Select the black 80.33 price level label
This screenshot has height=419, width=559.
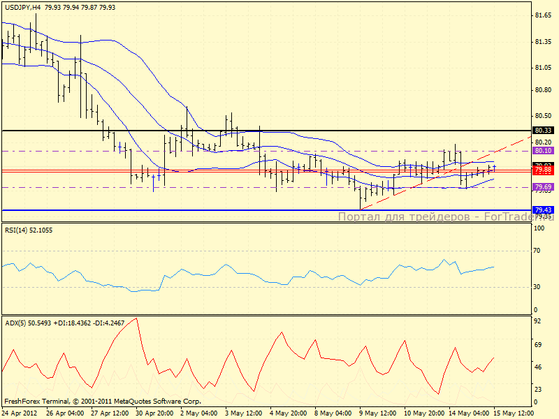[543, 131]
